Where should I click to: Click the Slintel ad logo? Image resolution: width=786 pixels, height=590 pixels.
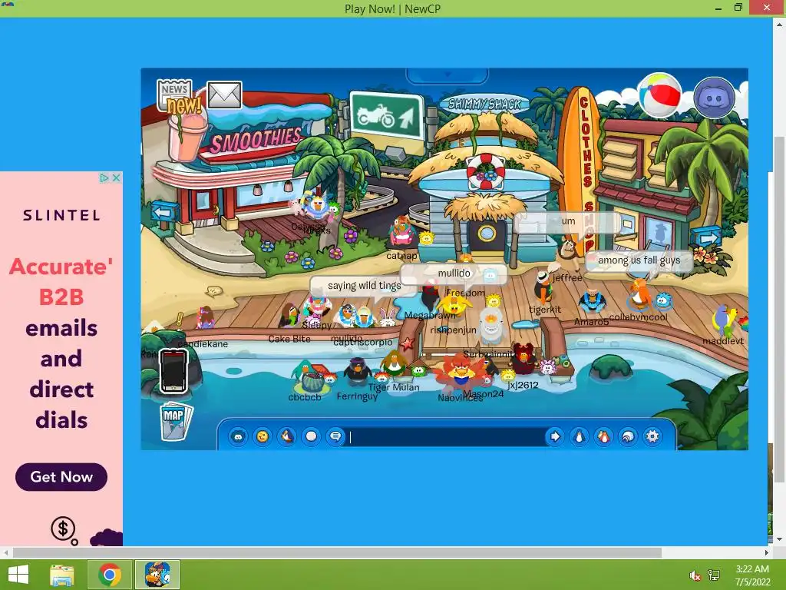pyautogui.click(x=61, y=215)
